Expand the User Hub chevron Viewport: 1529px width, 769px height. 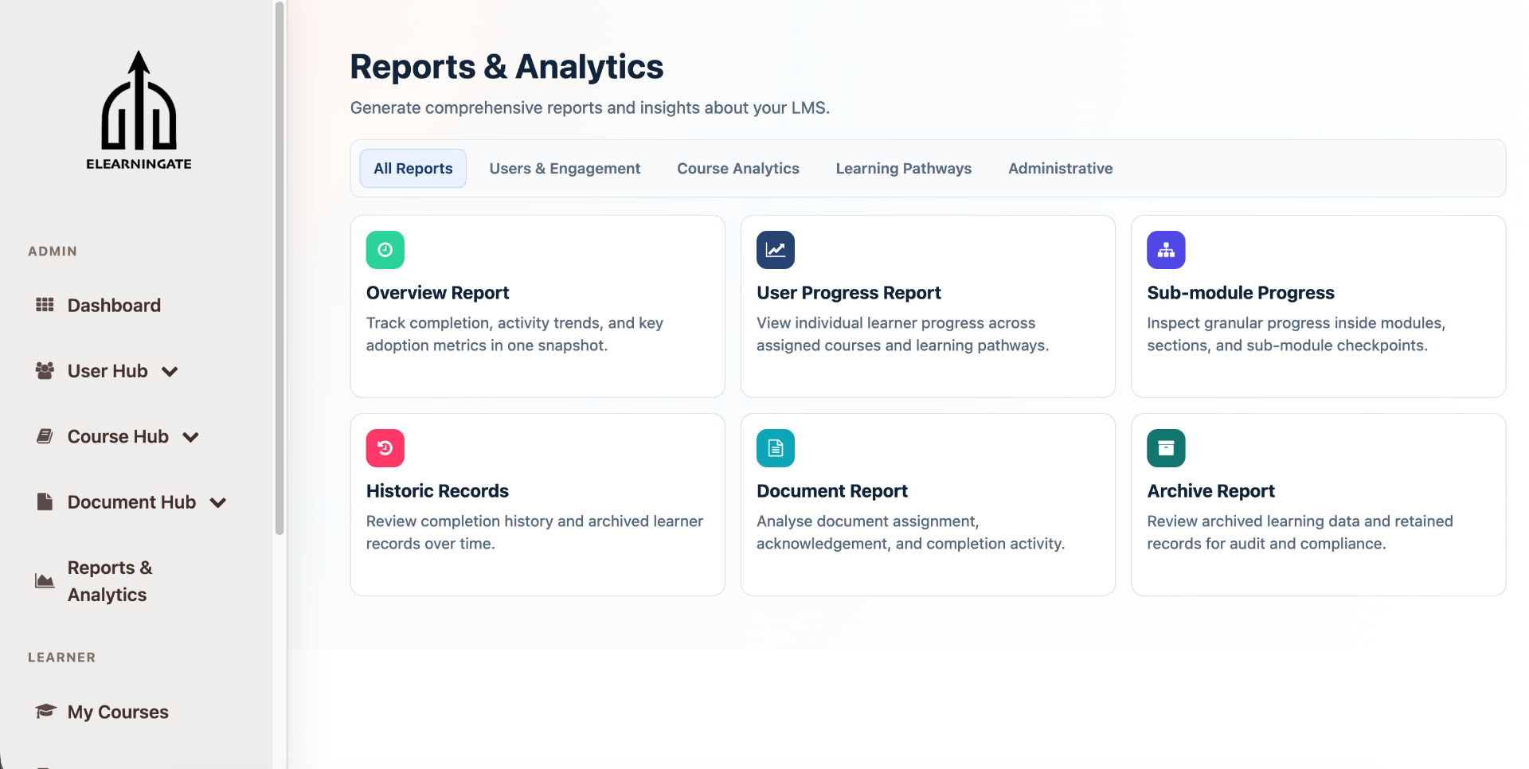tap(170, 372)
